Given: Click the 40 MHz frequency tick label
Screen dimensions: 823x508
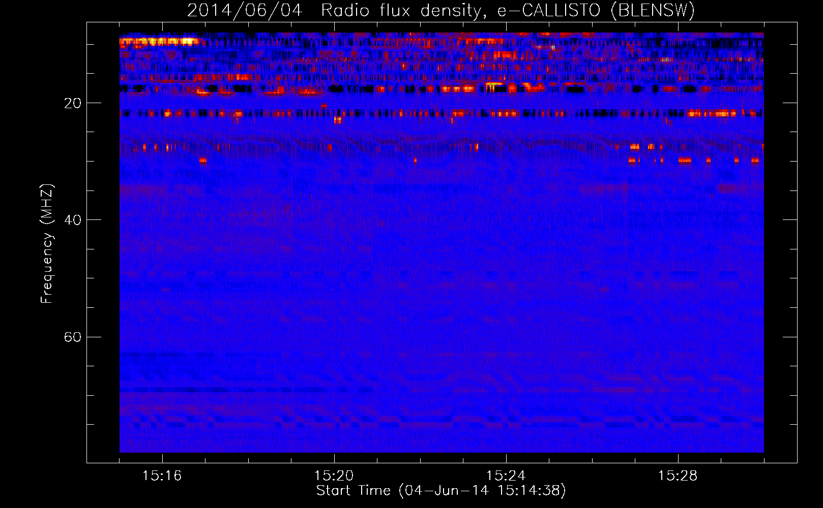Looking at the screenshot, I should pyautogui.click(x=72, y=220).
